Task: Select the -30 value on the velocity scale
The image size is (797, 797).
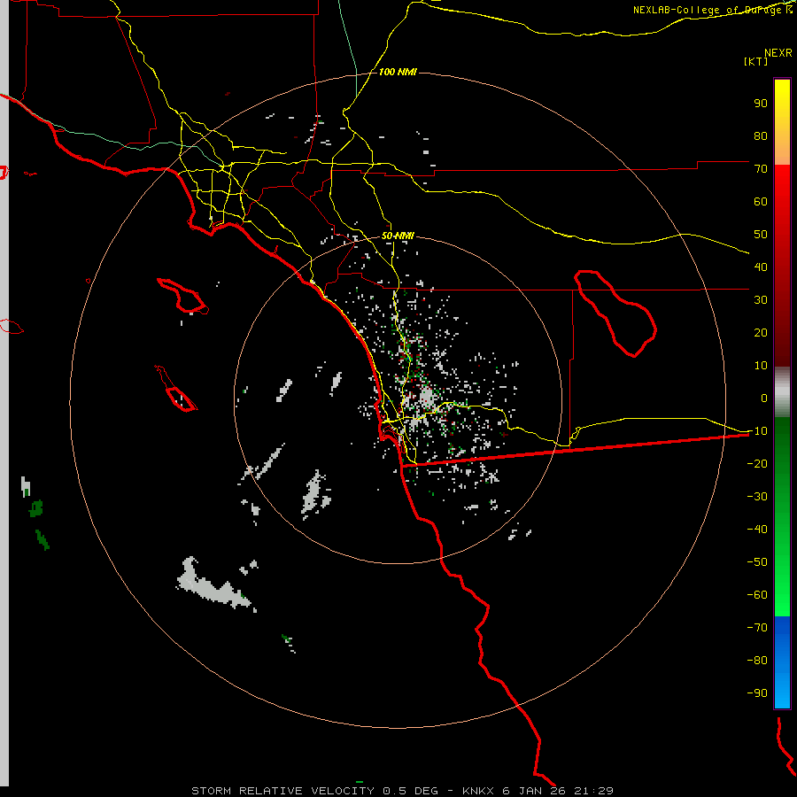Action: 757,497
